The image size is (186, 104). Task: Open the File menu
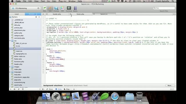coord(24,1)
